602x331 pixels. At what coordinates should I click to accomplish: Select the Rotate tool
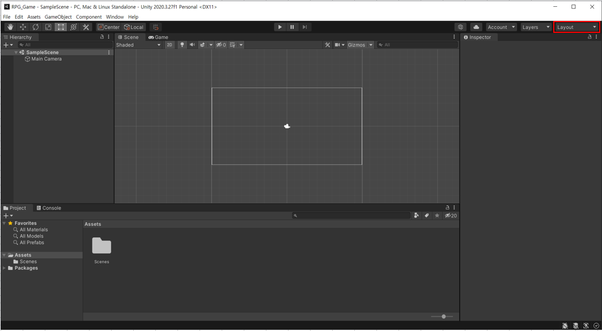coord(35,27)
